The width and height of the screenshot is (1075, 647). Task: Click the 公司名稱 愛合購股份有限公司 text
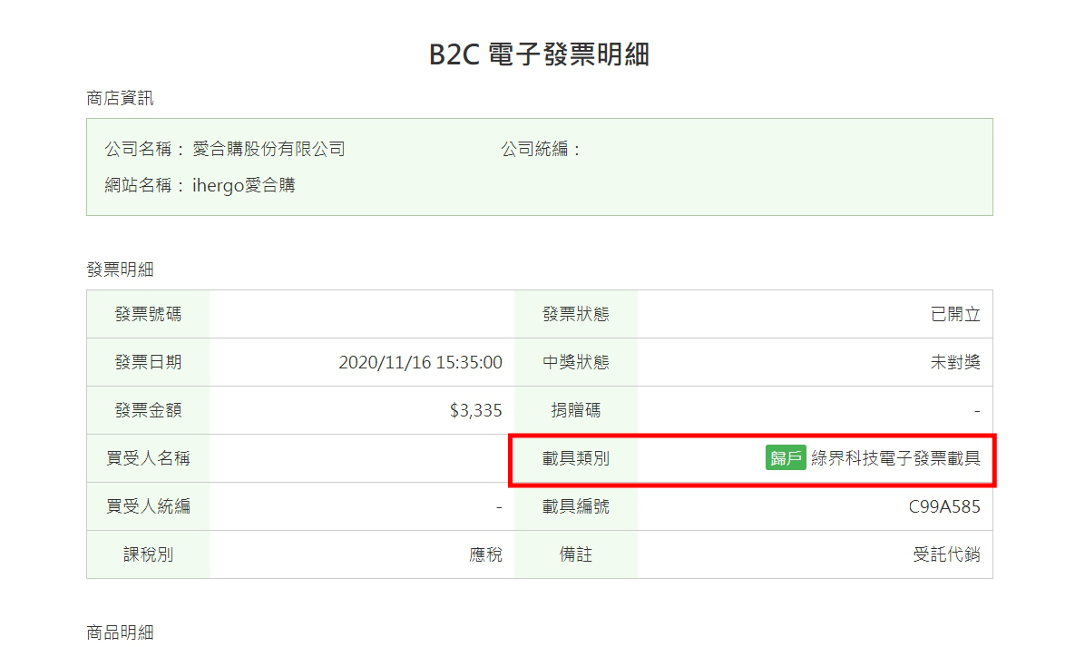tap(225, 149)
